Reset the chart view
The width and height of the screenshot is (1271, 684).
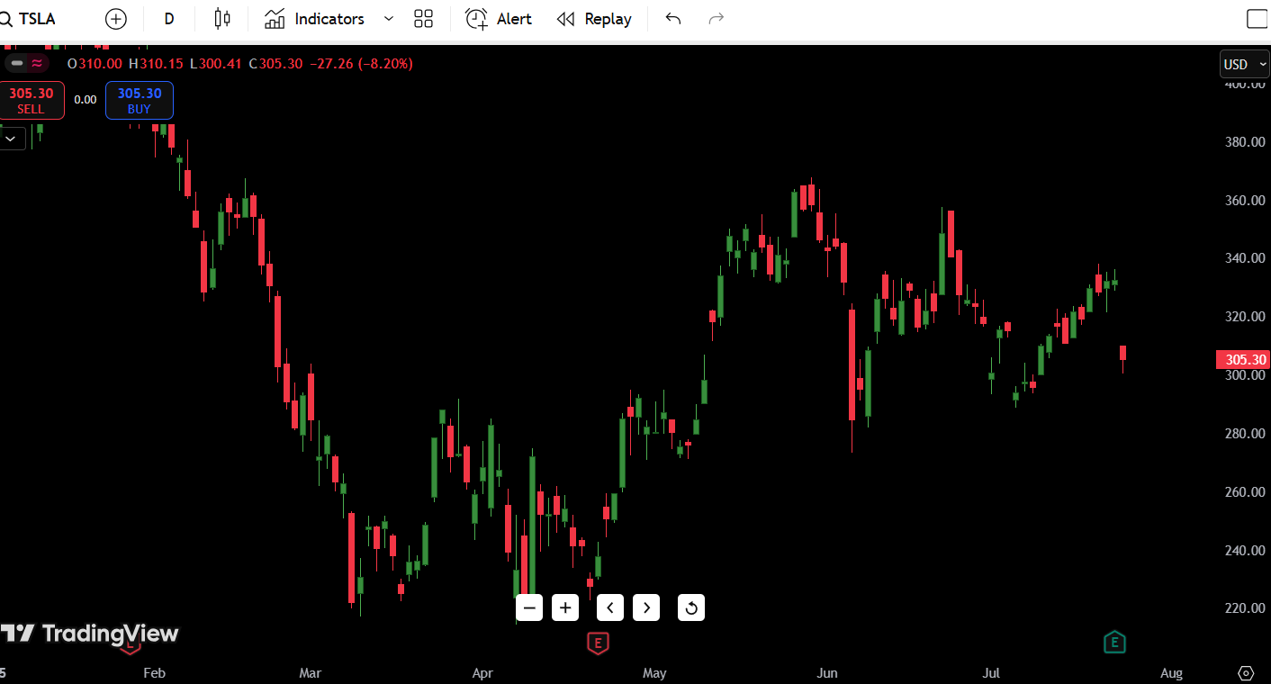click(691, 607)
